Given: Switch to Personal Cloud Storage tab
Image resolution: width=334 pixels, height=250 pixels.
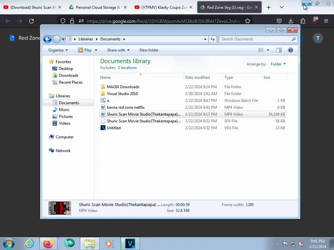Looking at the screenshot, I should pos(98,7).
